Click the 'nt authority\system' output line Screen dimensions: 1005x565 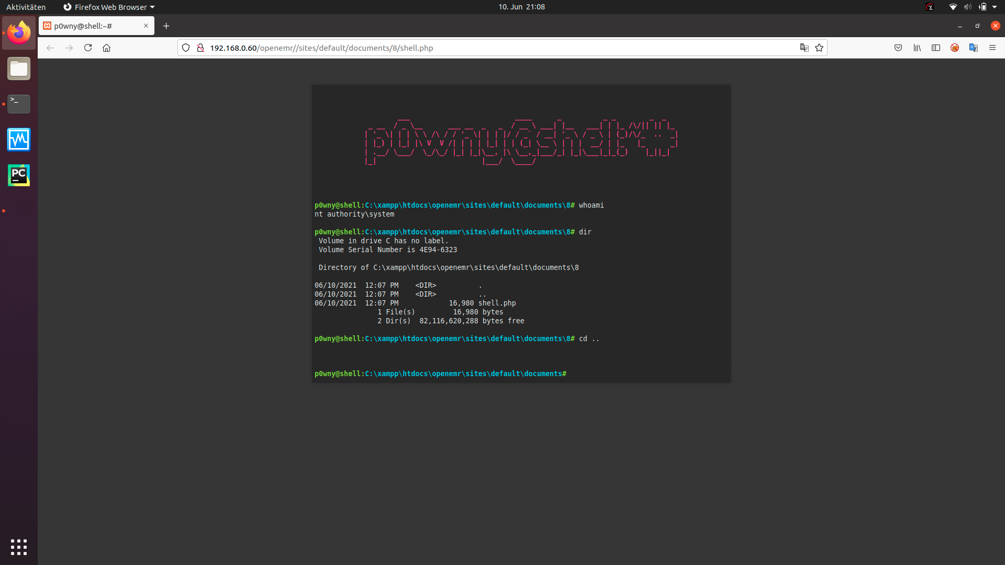point(354,214)
